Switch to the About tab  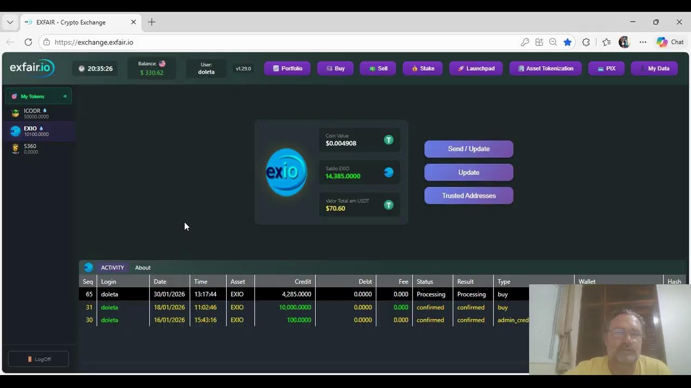143,267
